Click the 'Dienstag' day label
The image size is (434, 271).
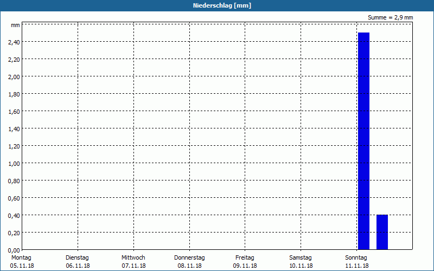(x=77, y=257)
